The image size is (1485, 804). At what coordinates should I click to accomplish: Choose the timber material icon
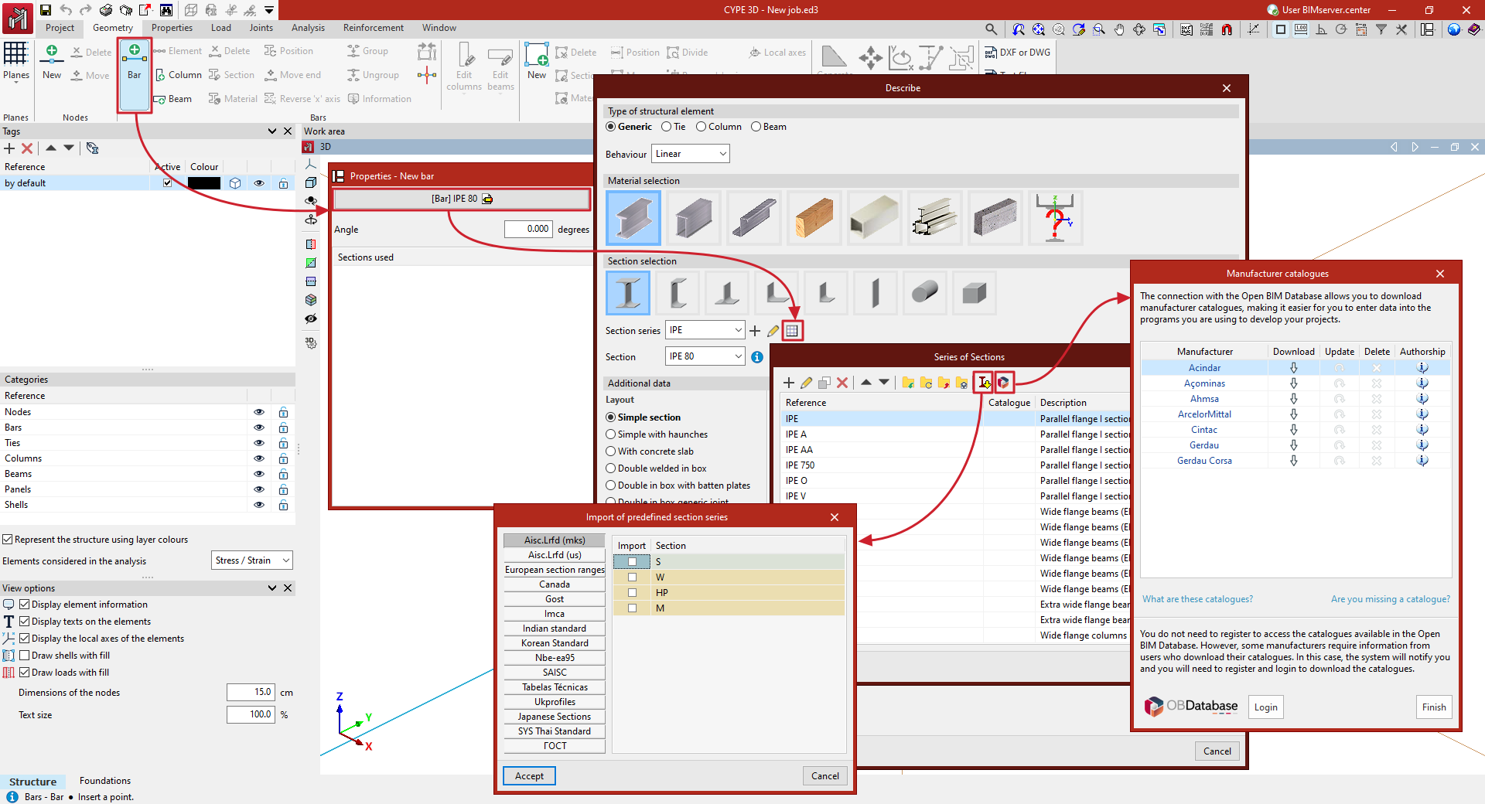[x=814, y=218]
